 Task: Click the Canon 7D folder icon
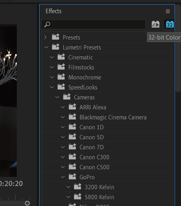point(72,147)
